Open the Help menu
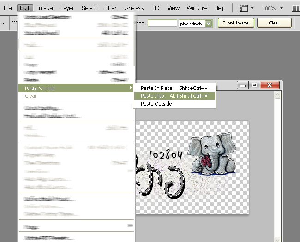The image size is (300, 242). (x=220, y=8)
